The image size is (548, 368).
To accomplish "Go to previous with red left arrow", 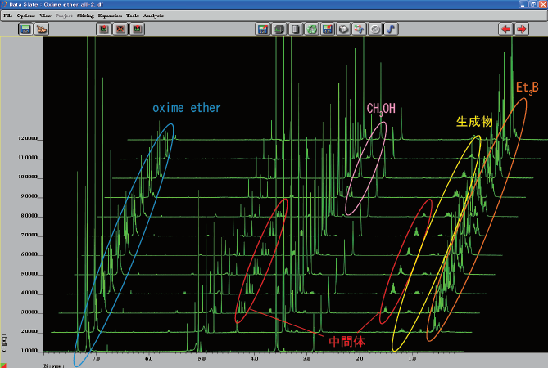I will tap(505, 29).
